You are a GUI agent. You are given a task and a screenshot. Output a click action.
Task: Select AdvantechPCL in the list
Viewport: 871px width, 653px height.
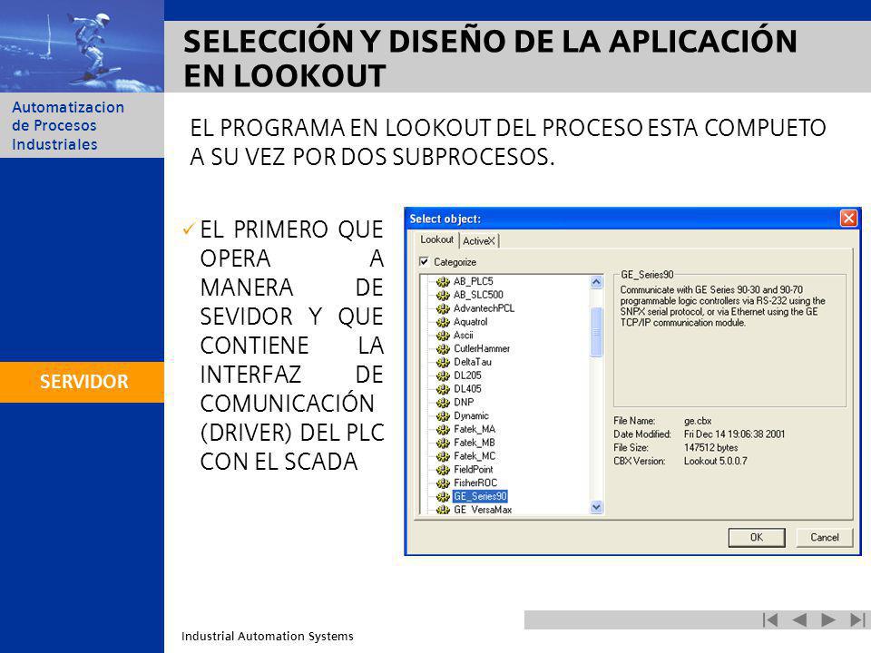(484, 308)
